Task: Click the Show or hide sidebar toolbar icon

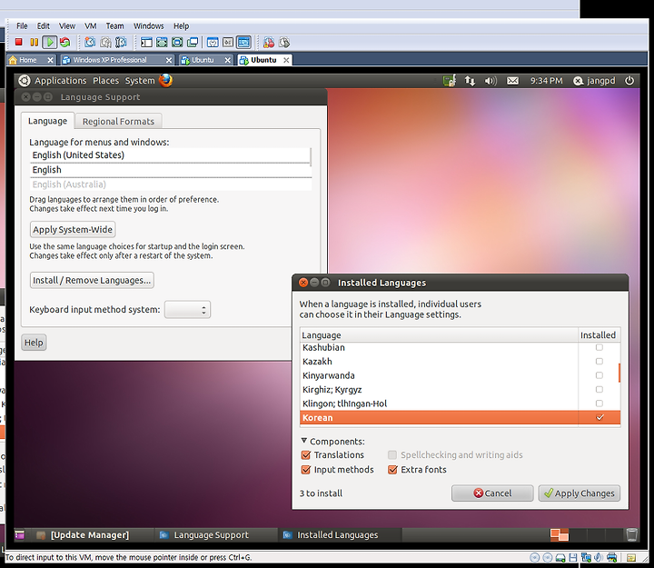Action: click(x=146, y=42)
